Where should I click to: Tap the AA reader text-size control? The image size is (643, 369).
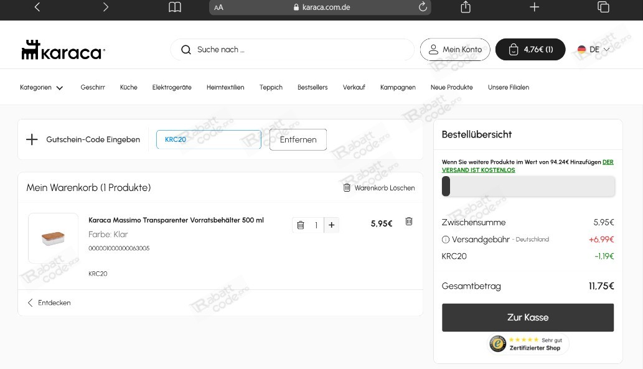[218, 7]
